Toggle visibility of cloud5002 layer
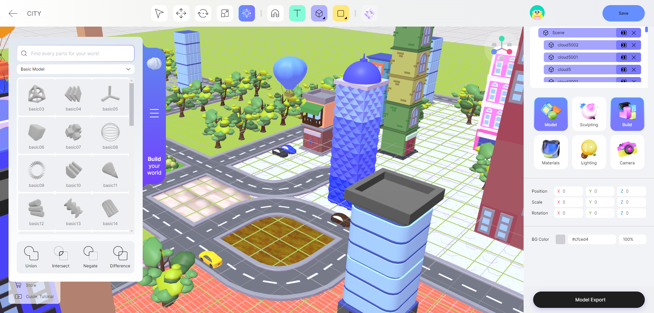Image resolution: width=654 pixels, height=313 pixels. 624,45
